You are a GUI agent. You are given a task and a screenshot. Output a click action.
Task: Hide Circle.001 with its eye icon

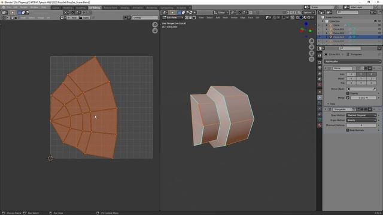click(379, 29)
